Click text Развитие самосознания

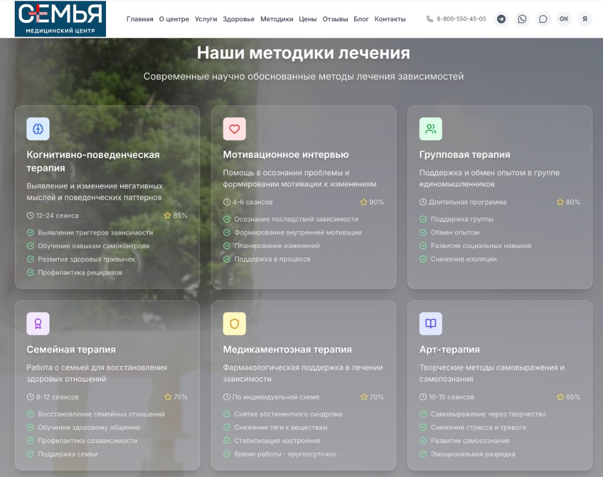(470, 441)
